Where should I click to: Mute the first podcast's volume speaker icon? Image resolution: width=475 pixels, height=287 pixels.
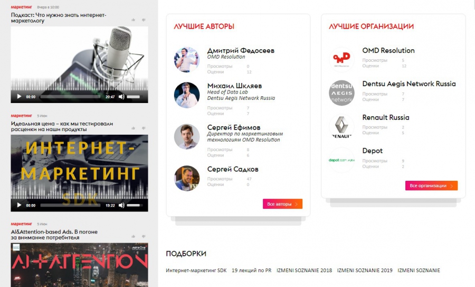point(121,97)
